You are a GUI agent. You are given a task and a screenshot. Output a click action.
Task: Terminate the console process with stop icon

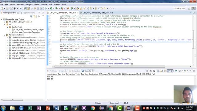(147, 71)
